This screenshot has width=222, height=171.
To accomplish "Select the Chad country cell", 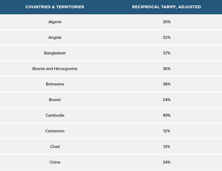I will click(x=55, y=147).
